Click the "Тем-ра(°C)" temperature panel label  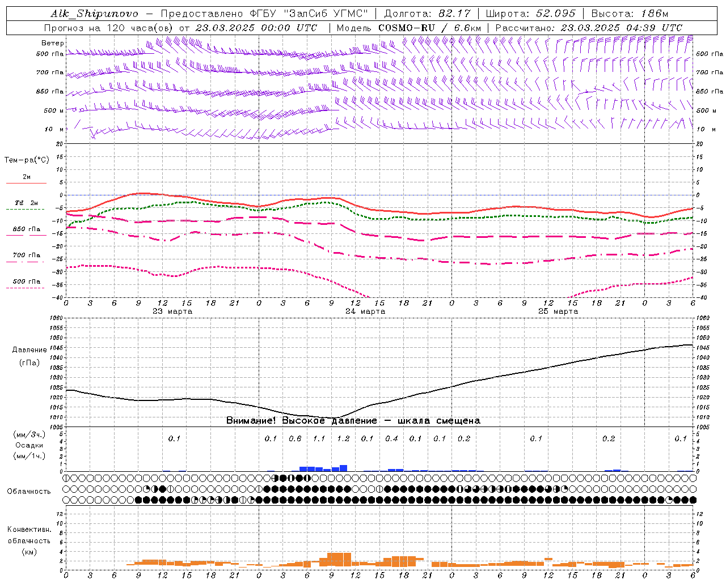click(x=27, y=160)
